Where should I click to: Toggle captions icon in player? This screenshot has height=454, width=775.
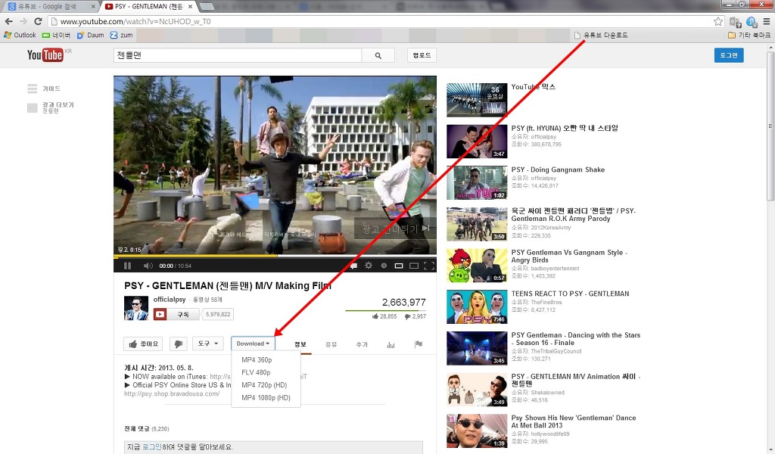click(x=353, y=266)
